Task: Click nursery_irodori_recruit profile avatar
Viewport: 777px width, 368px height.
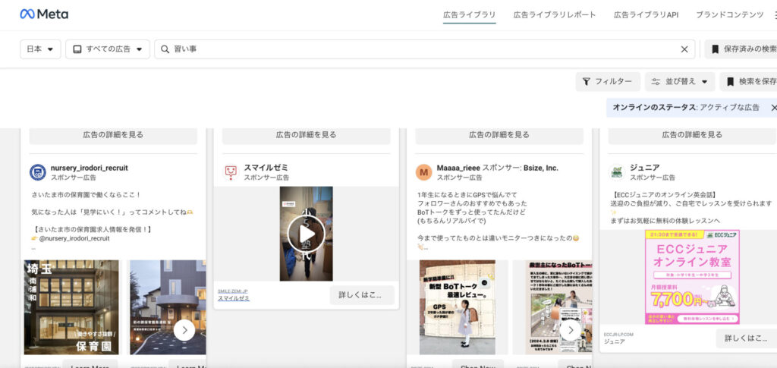Action: pyautogui.click(x=37, y=172)
